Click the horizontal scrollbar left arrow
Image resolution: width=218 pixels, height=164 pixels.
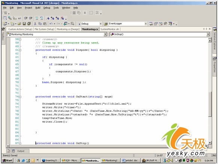[x=8, y=146]
